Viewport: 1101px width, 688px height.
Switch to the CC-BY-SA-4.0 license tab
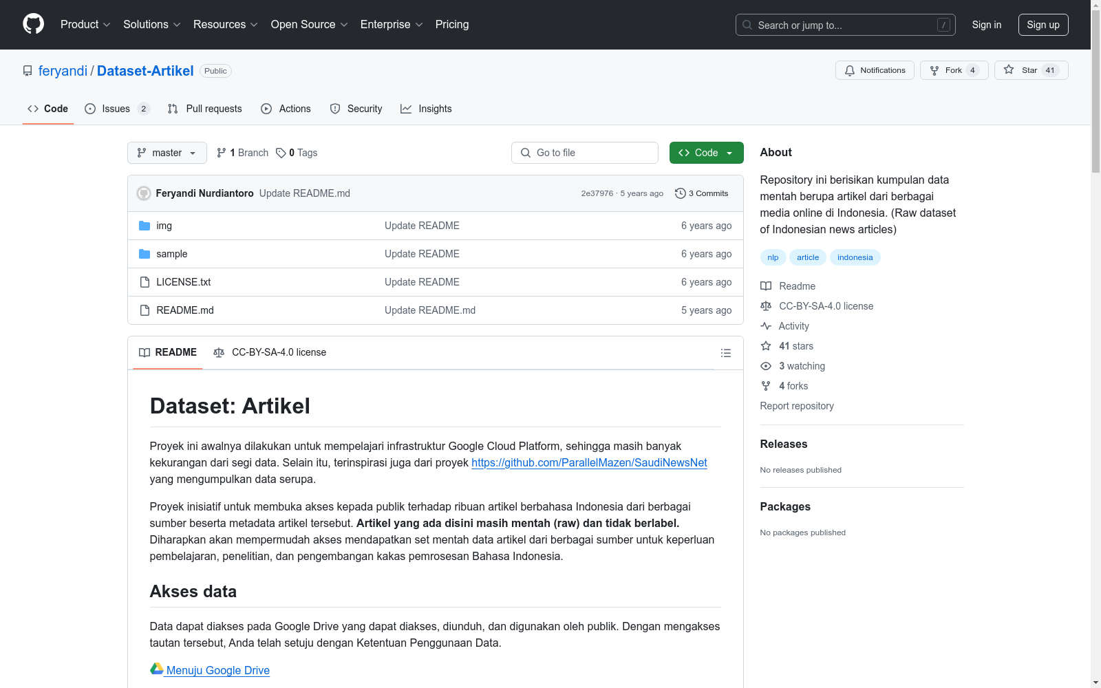coord(270,352)
